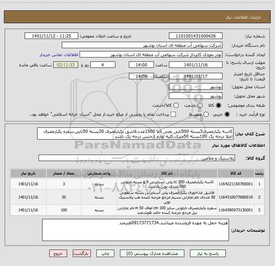275x266 pixels.
Task: Click quantity 30 in row 2
Action: click(64, 197)
